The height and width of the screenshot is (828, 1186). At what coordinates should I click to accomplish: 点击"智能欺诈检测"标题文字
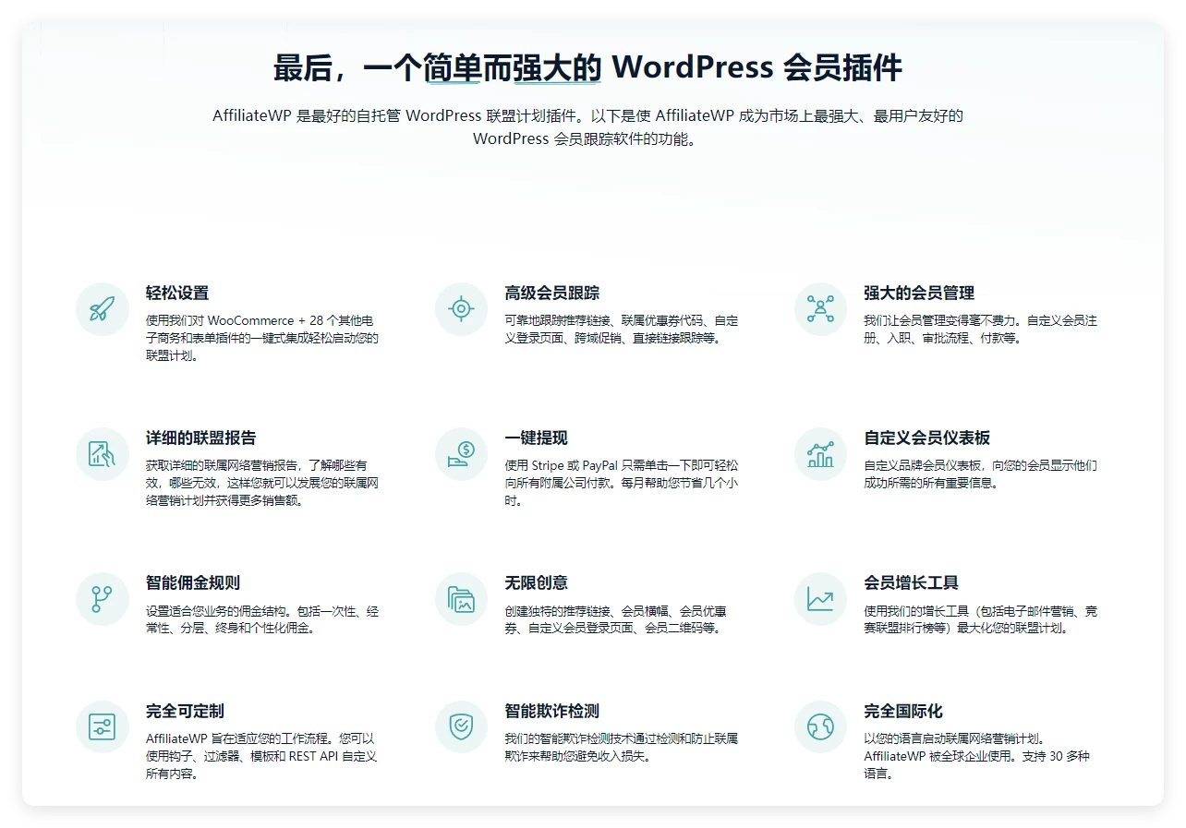(x=551, y=712)
